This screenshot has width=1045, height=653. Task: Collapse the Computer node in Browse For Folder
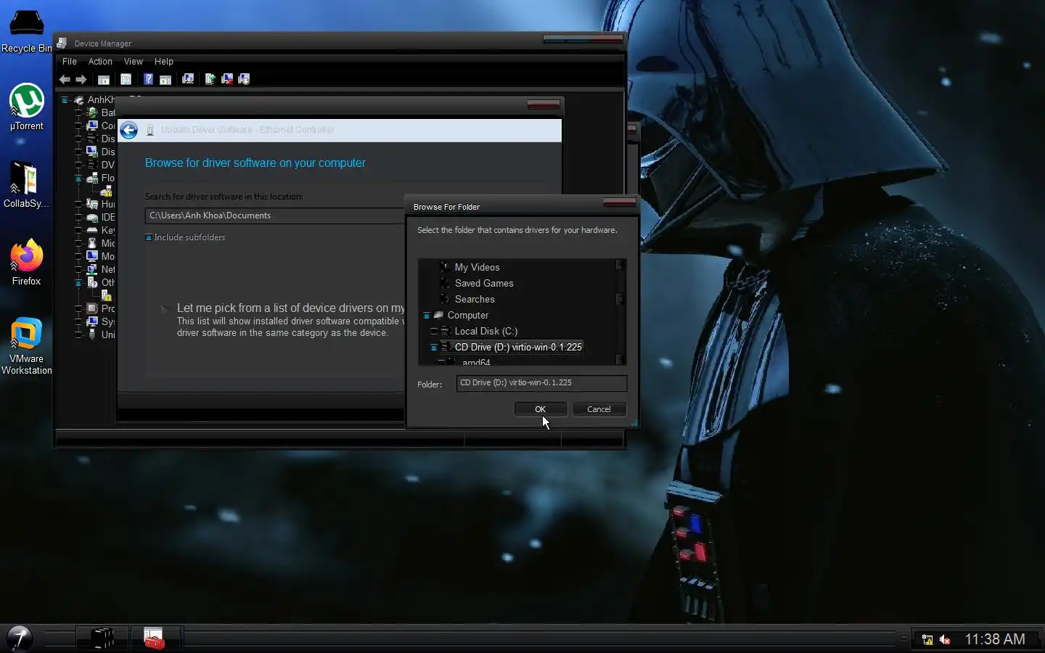[x=427, y=316]
